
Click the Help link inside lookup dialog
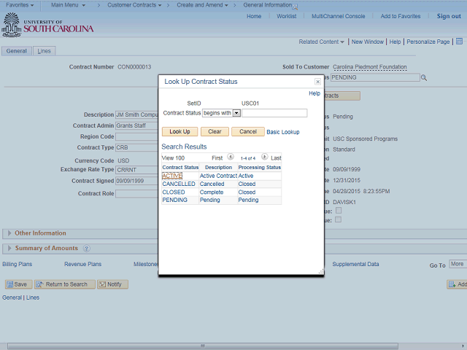pos(314,93)
